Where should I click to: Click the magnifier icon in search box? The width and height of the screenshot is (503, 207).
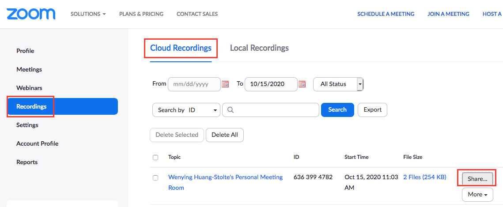(230, 110)
